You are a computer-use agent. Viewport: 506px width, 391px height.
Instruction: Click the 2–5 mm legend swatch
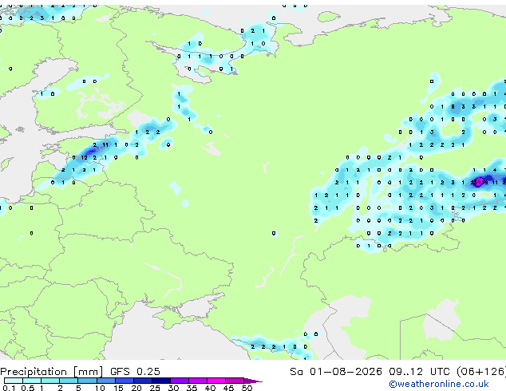[69, 381]
